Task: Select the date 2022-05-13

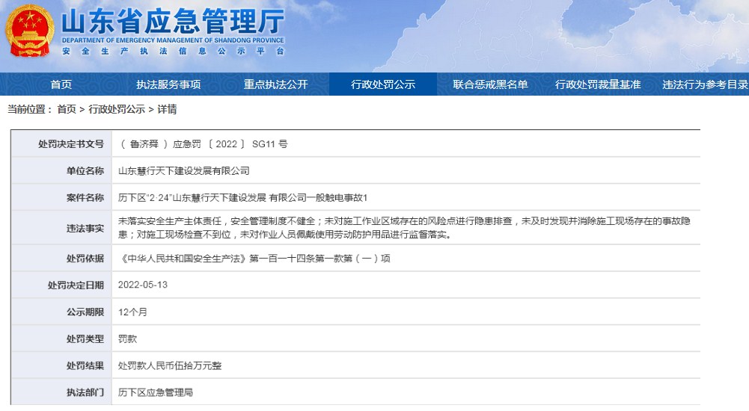Action: coord(143,285)
